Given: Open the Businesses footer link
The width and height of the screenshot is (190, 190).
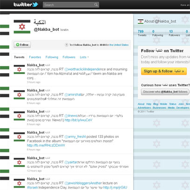Looking at the screenshot, I should 159,108.
